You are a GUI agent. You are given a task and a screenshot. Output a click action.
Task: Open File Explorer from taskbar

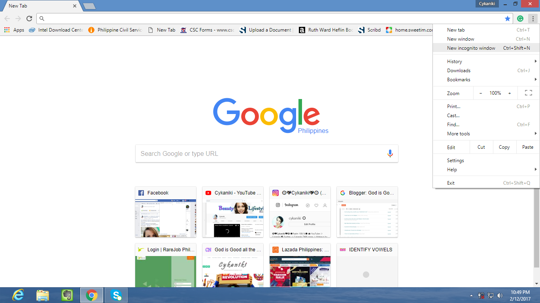point(42,295)
